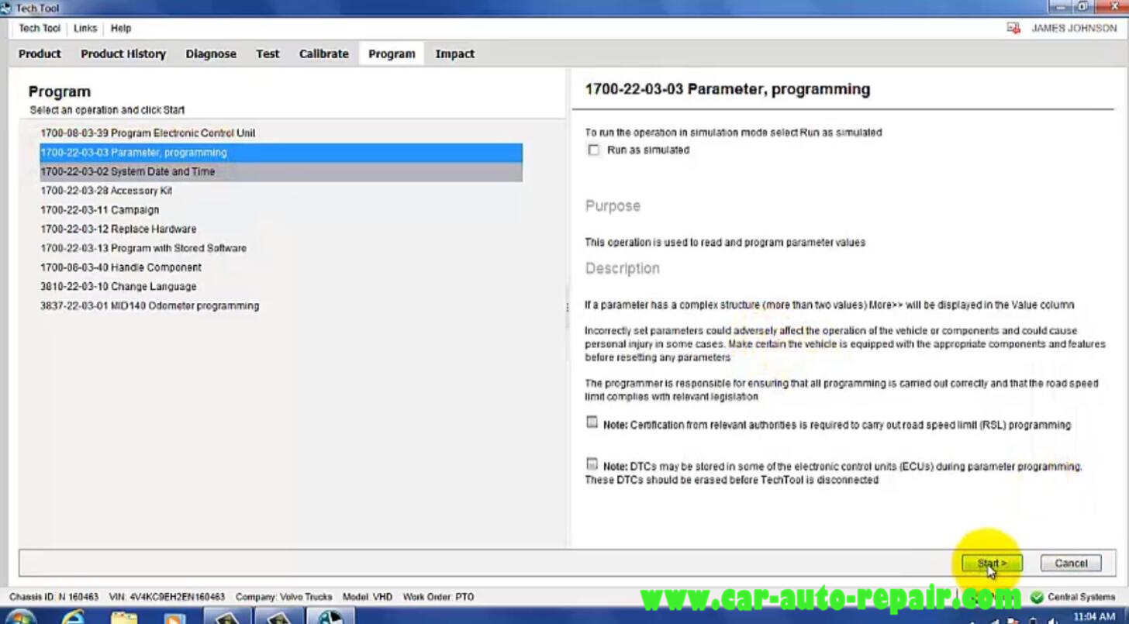This screenshot has width=1129, height=624.
Task: Enable the Run as simulated checkbox
Action: (594, 150)
